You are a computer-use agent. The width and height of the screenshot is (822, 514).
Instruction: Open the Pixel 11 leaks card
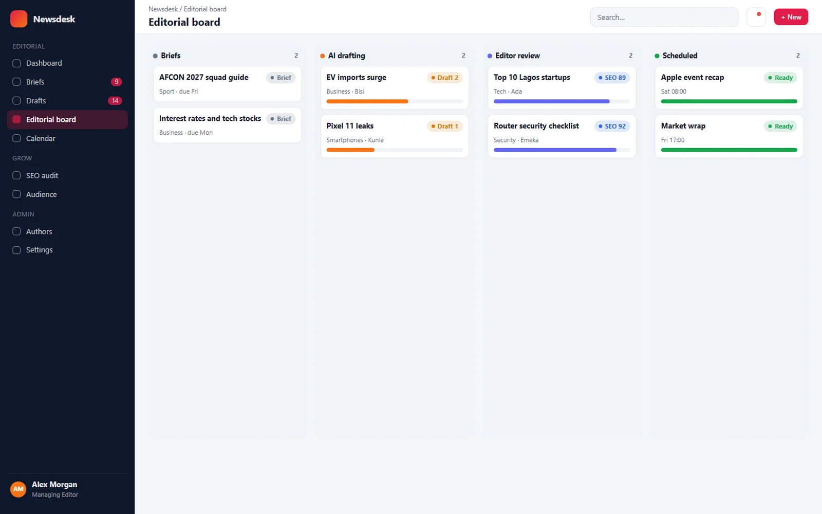pyautogui.click(x=395, y=136)
